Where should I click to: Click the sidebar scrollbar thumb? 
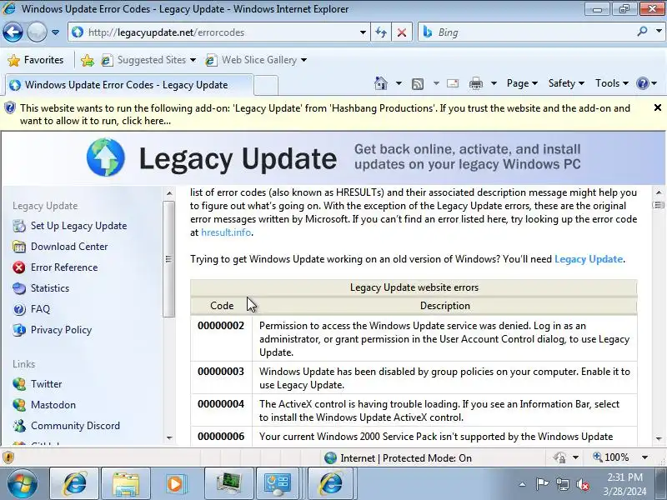[x=169, y=259]
